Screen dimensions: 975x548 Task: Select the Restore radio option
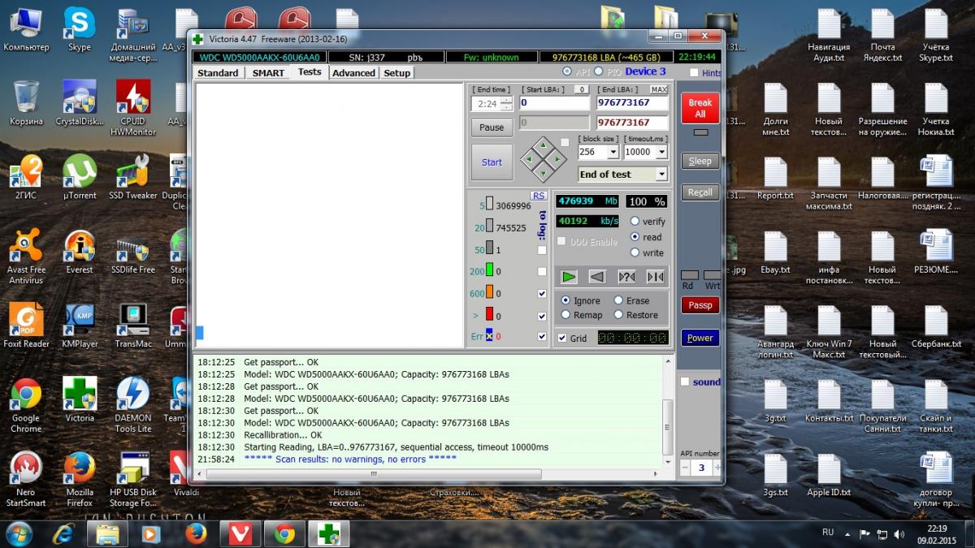(x=618, y=315)
